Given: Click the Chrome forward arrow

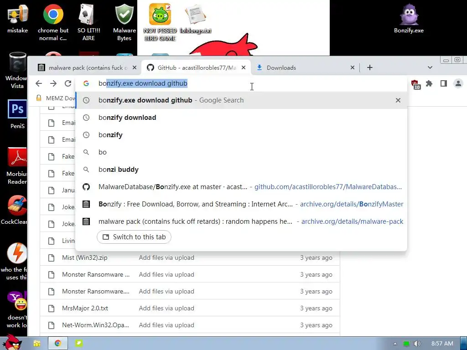Looking at the screenshot, I should point(53,83).
